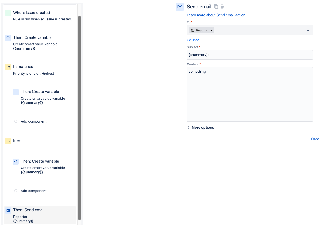
Task: Duplicate the Send email action via copy icon
Action: pos(215,6)
